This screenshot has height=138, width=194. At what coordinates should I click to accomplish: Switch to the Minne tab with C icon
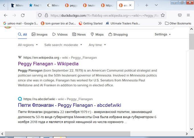53,5
